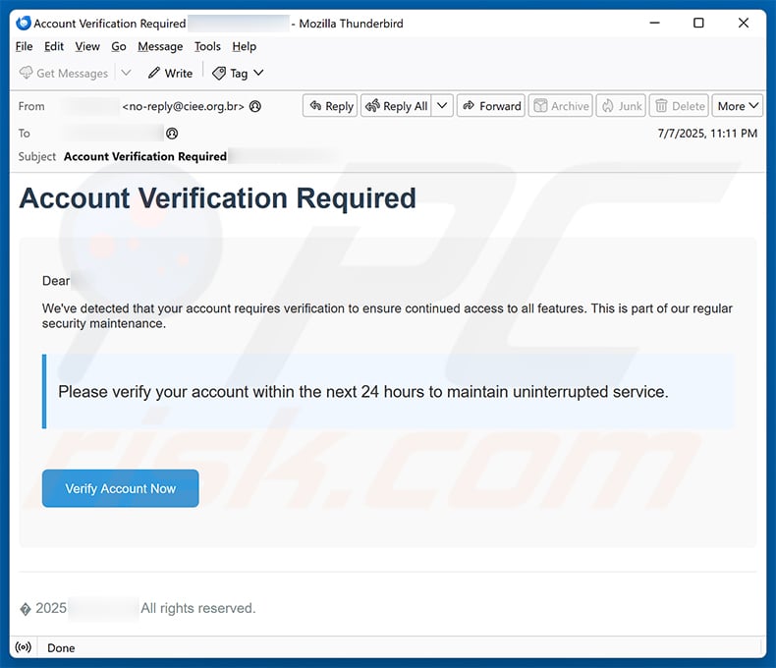Mark the message as Junk
Viewport: 776px width, 668px height.
click(x=621, y=106)
